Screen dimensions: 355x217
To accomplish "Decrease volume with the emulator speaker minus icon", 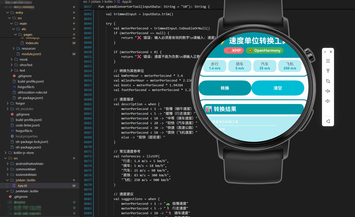I will pyautogui.click(x=328, y=101).
